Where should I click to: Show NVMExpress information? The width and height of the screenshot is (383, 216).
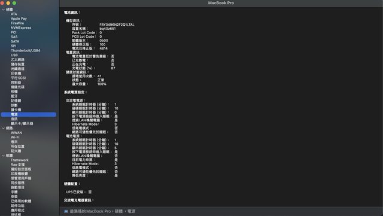[21, 28]
